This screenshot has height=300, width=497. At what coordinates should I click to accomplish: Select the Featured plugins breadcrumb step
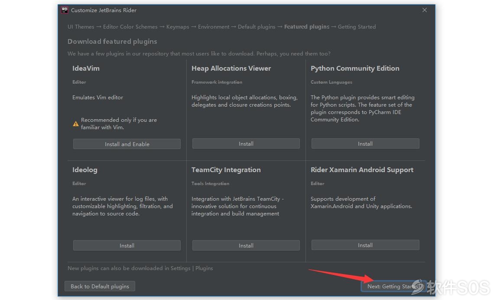click(x=307, y=26)
